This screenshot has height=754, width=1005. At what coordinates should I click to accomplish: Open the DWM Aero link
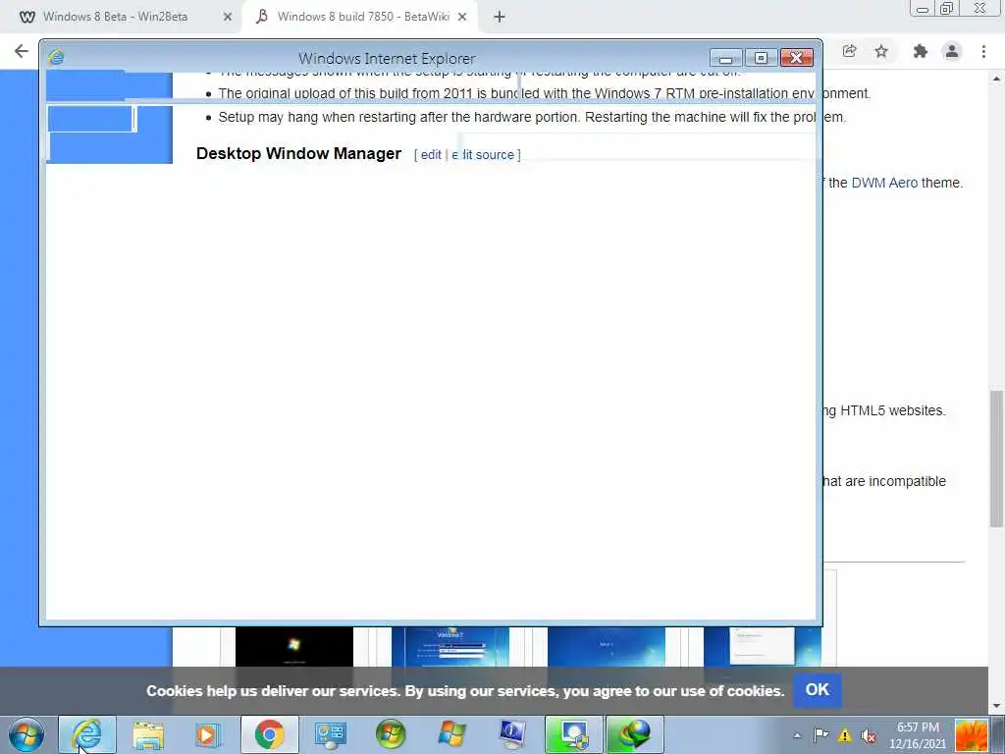pos(884,183)
